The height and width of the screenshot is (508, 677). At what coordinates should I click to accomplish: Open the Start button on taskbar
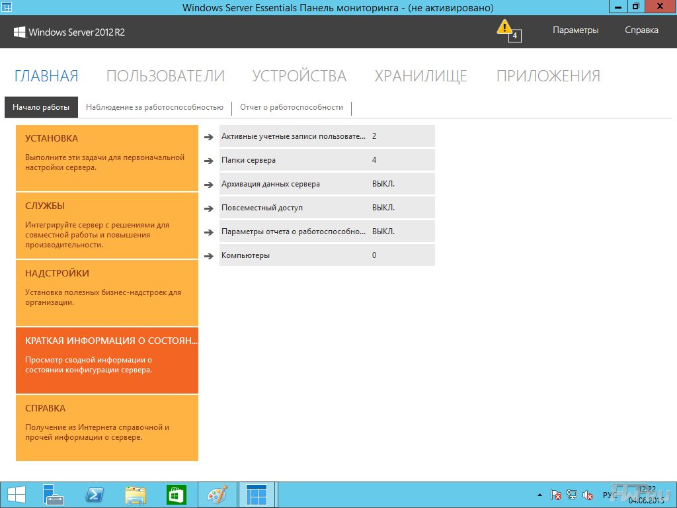16,495
